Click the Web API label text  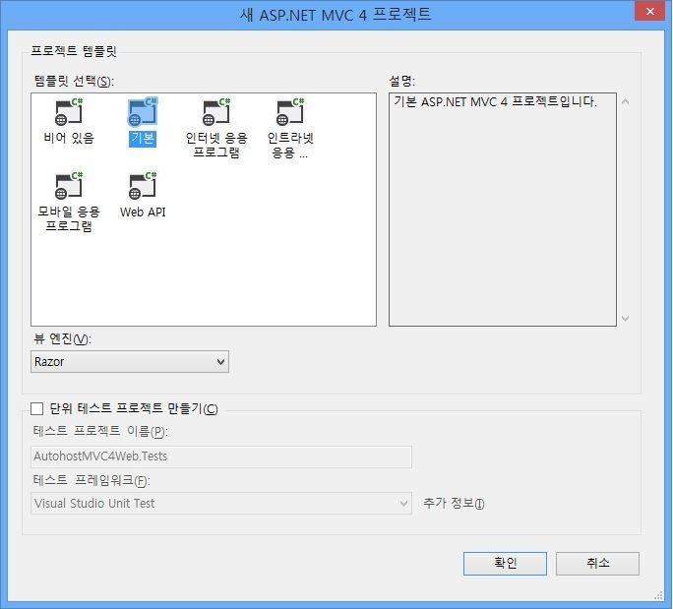click(143, 212)
